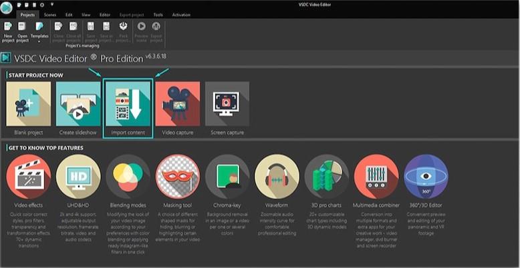This screenshot has height=268, width=520.
Task: Click the 'Masking tool' label
Action: (178, 205)
